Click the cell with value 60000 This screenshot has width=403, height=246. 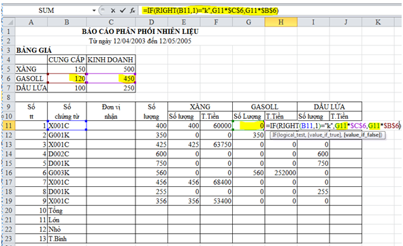pos(216,126)
